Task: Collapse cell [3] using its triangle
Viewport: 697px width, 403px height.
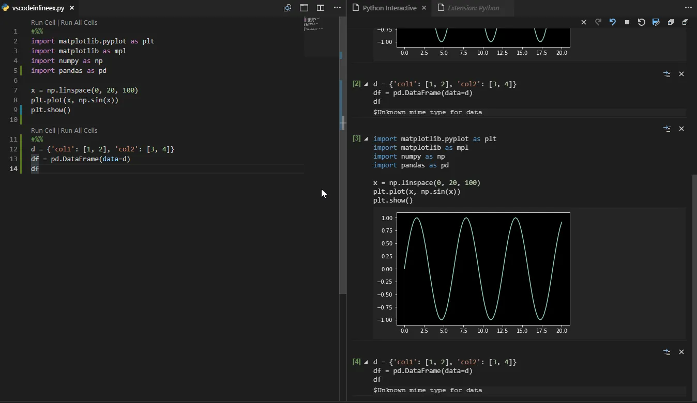Action: tap(366, 138)
